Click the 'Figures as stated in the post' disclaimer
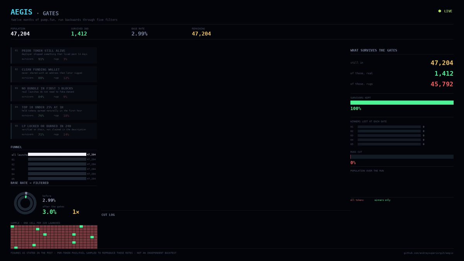 [x=94, y=253]
